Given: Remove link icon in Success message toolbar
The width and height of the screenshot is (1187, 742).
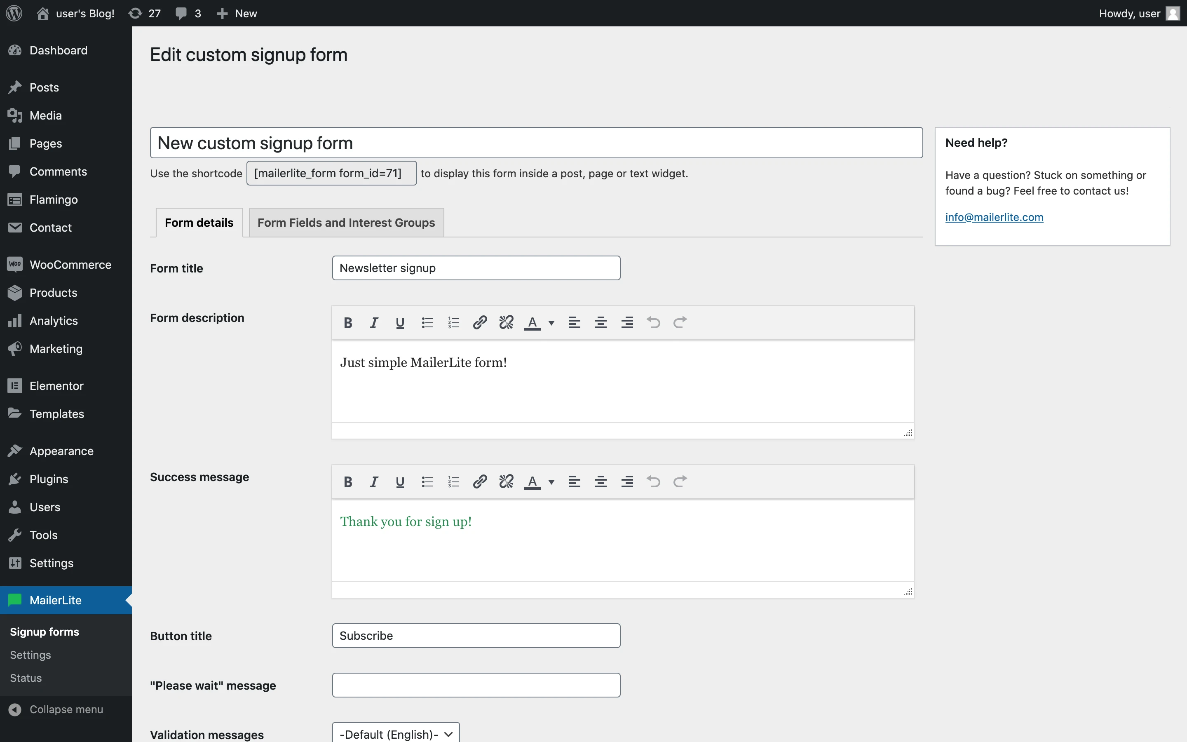Looking at the screenshot, I should pos(506,481).
